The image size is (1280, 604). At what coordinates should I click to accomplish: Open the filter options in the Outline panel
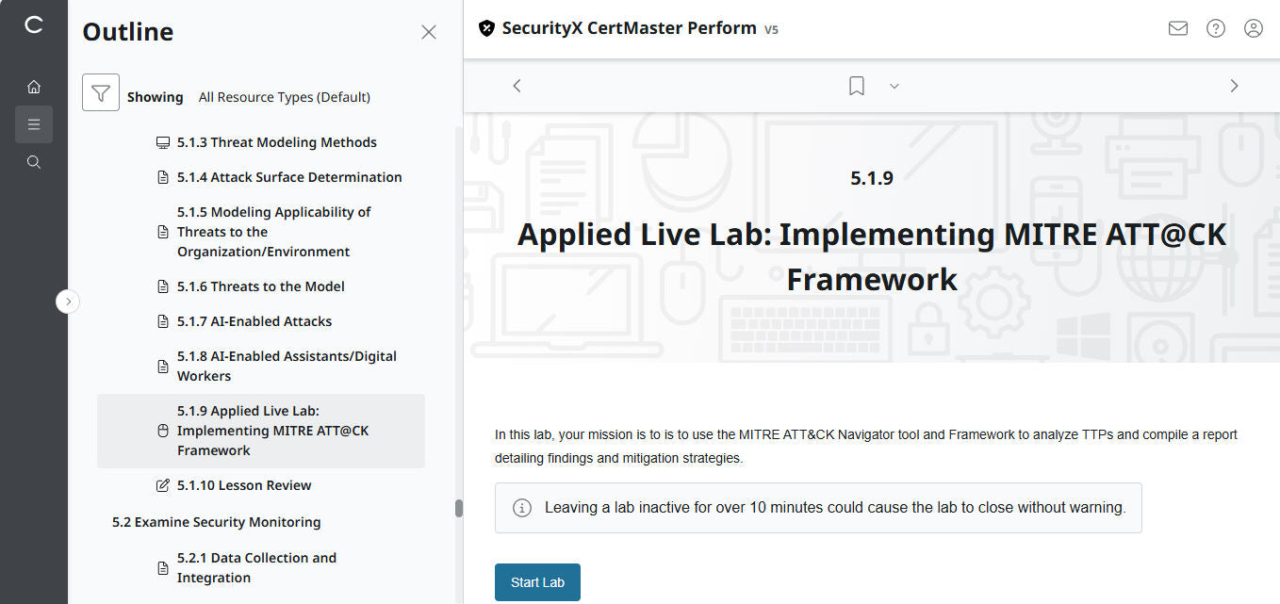[x=101, y=92]
